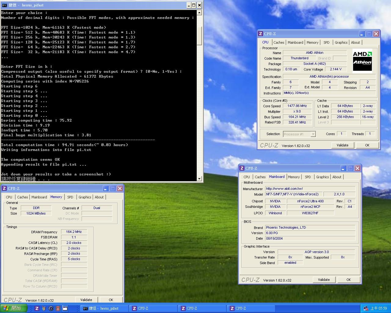Close the hexus_pifast console window
391x313 pixels.
pos(199,5)
